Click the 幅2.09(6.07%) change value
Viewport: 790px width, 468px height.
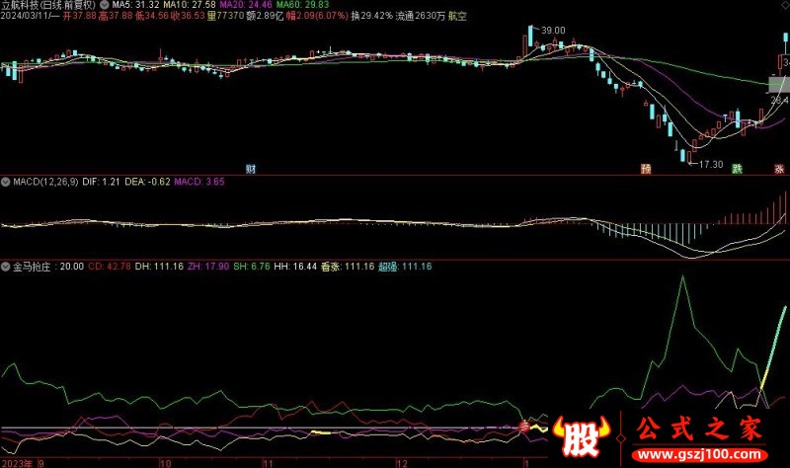pyautogui.click(x=317, y=16)
